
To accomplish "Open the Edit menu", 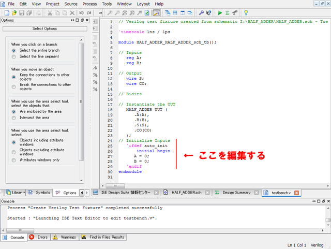I will point(23,4).
